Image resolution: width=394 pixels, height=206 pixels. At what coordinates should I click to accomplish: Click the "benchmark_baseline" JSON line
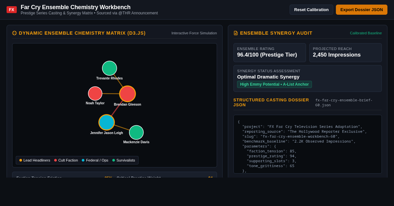[299, 142]
